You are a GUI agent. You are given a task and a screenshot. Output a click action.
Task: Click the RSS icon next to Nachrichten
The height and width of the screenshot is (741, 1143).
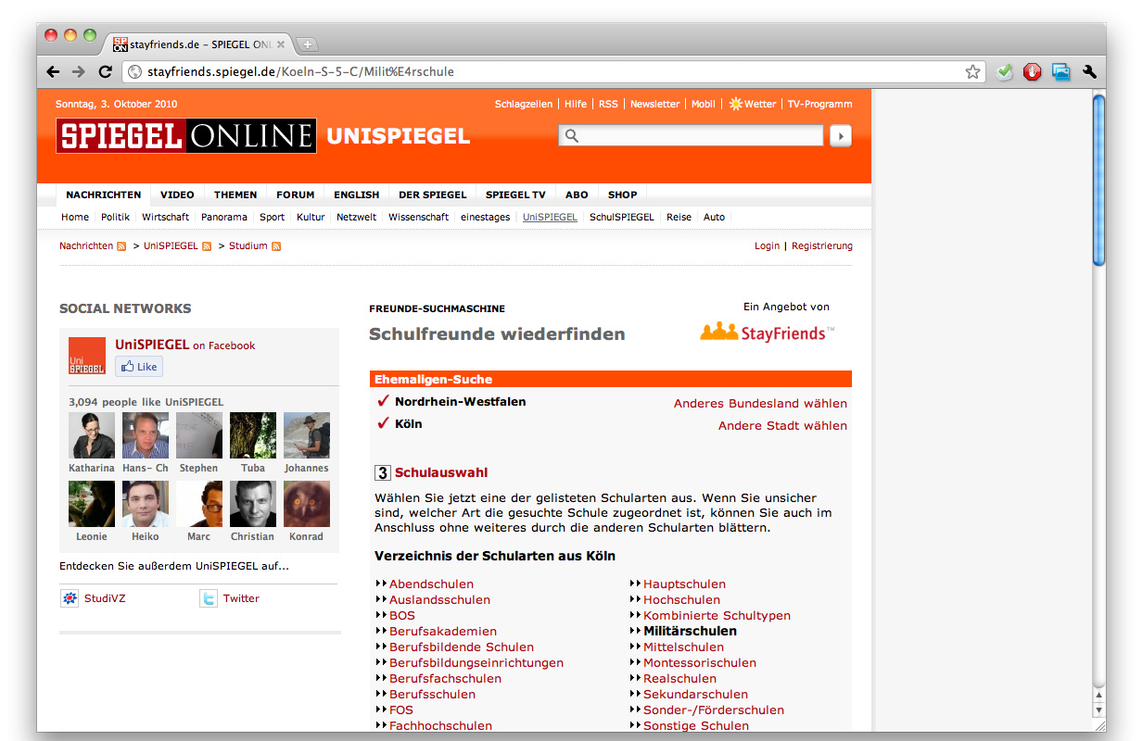[x=121, y=246]
